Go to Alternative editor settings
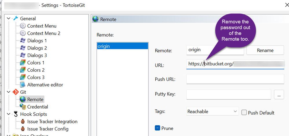Viewport: 289px width, 136px height. coord(45,85)
